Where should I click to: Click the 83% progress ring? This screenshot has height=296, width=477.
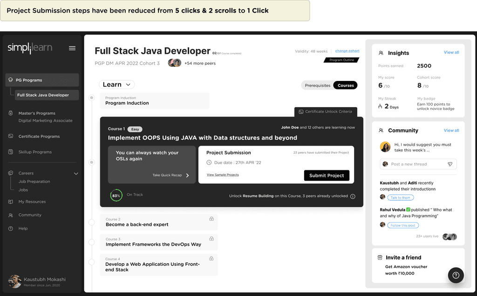[116, 195]
